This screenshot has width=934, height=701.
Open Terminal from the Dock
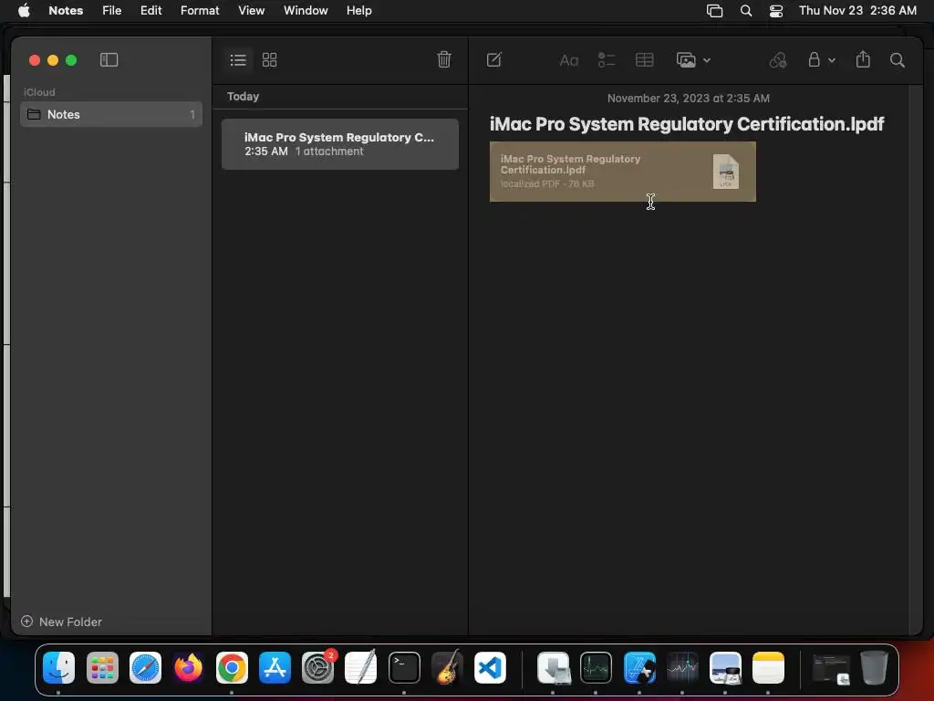click(404, 667)
